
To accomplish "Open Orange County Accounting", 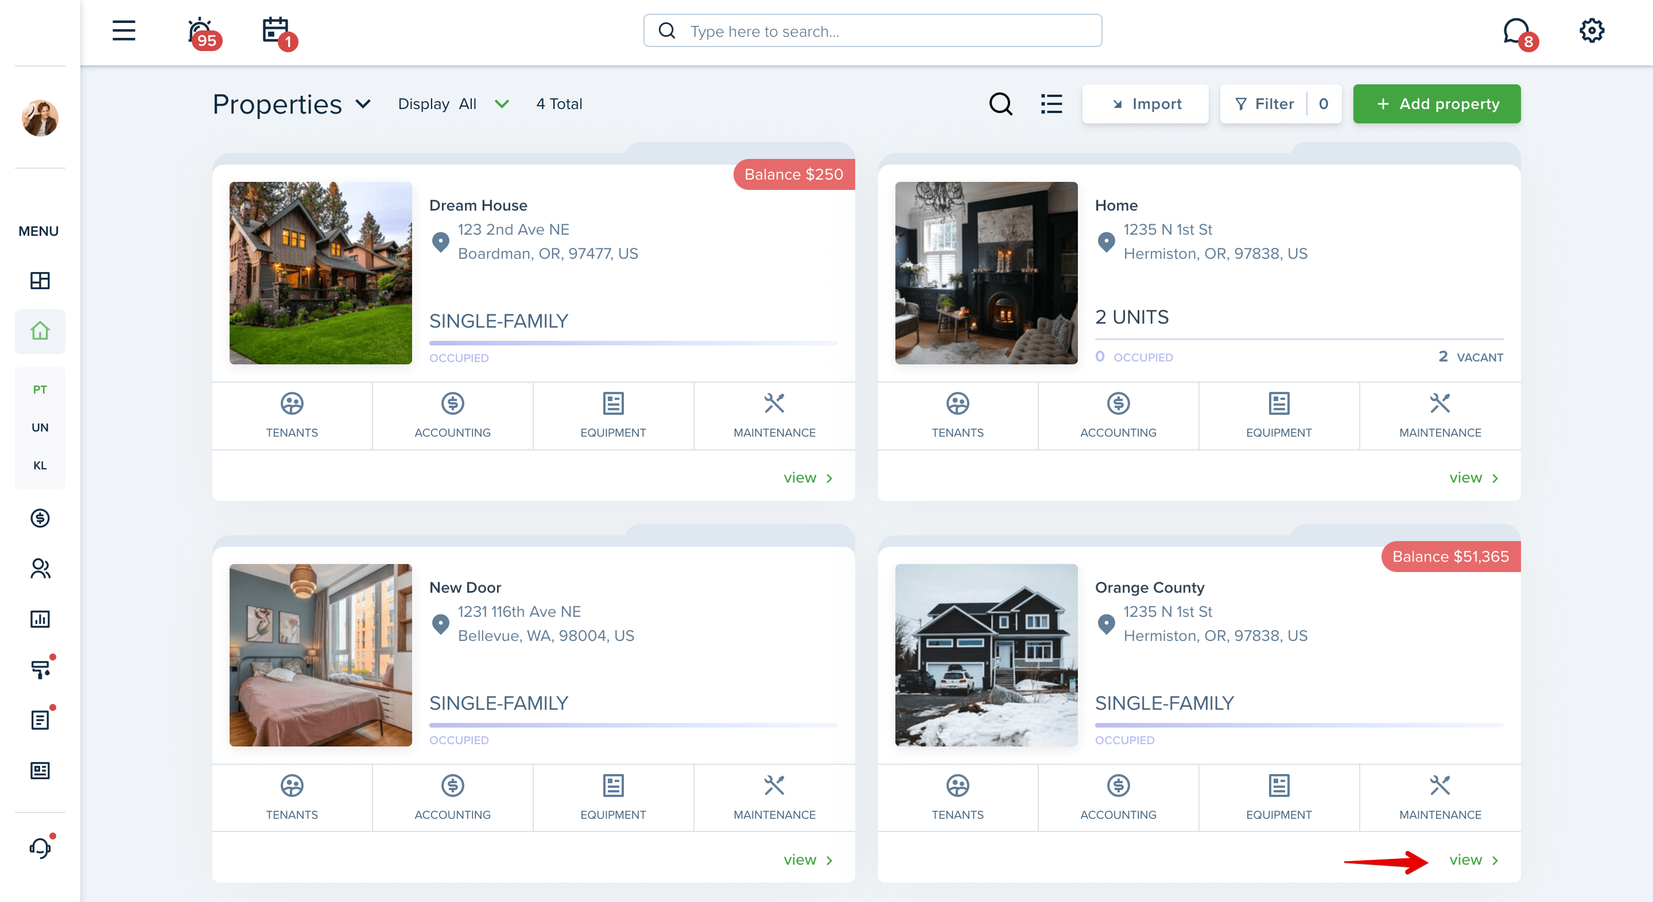I will 1118,798.
